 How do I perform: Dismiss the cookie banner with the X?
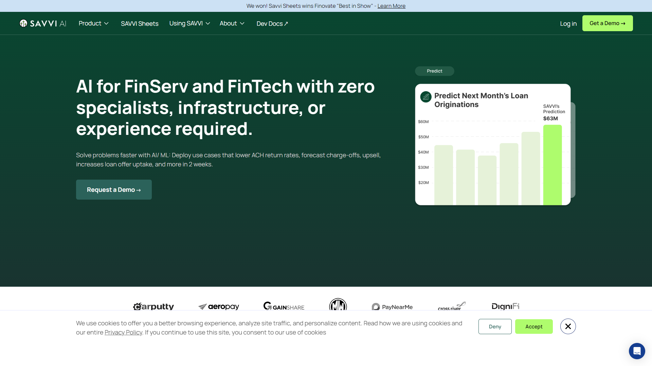568,326
